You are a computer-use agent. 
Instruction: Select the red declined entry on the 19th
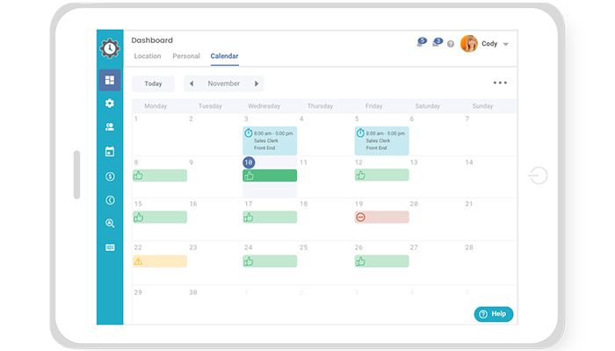point(381,217)
